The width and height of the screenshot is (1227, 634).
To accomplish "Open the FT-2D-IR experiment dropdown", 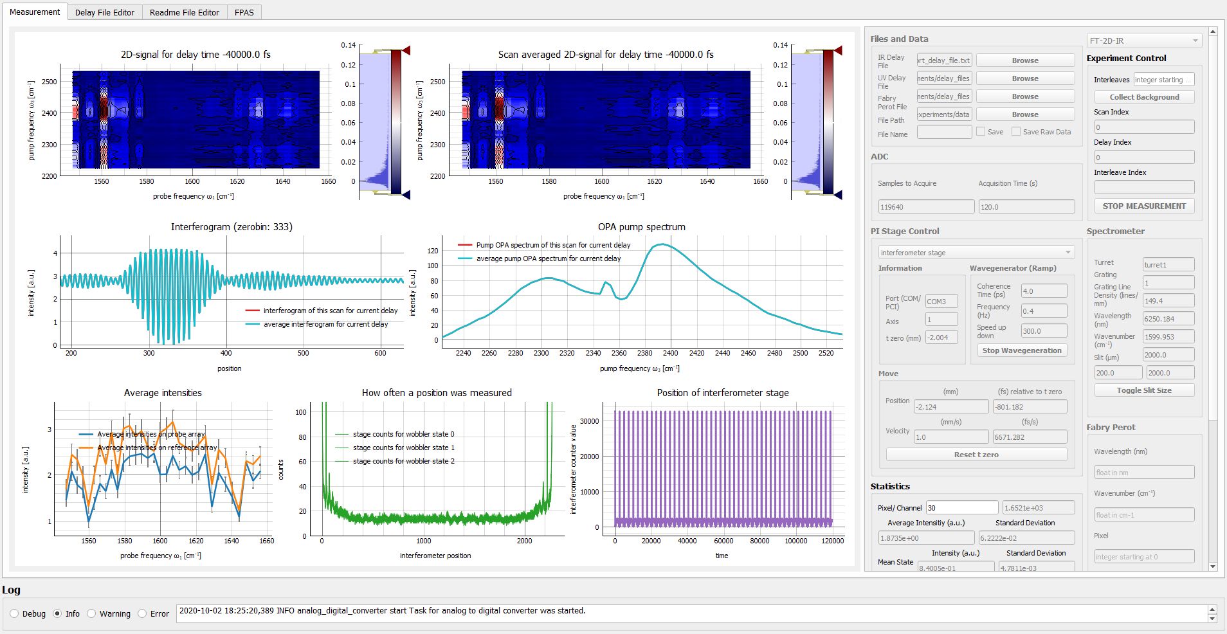I will click(1145, 41).
